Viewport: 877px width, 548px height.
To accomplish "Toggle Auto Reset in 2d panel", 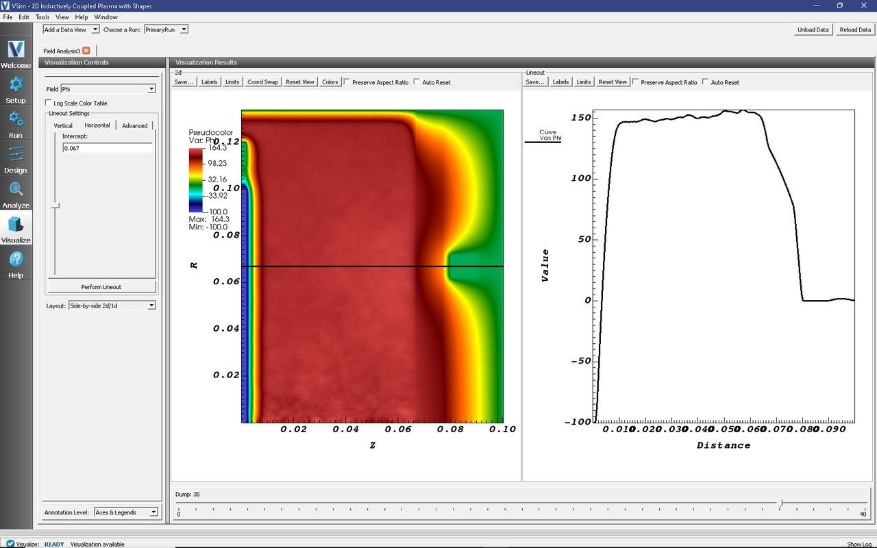I will (417, 82).
